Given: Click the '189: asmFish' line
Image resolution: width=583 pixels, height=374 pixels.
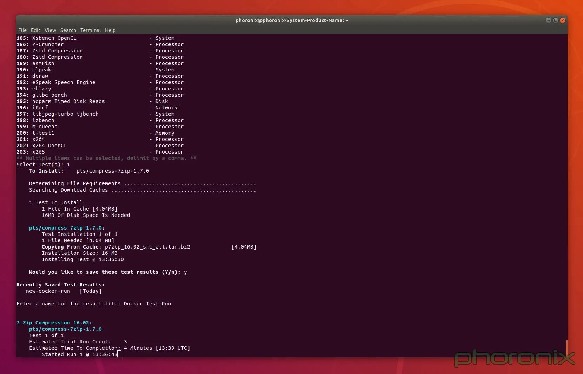Looking at the screenshot, I should [x=100, y=63].
